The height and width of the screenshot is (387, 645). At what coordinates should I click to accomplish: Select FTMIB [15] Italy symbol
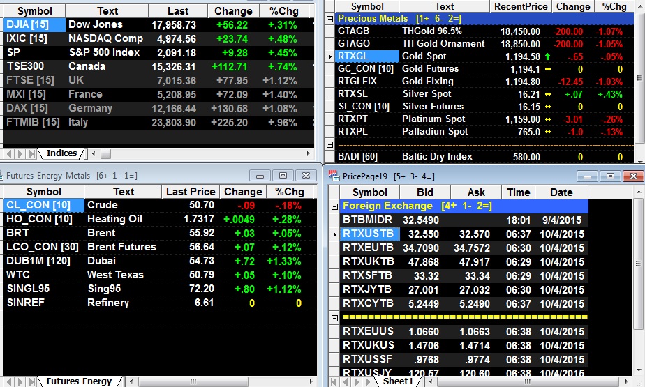(x=35, y=123)
